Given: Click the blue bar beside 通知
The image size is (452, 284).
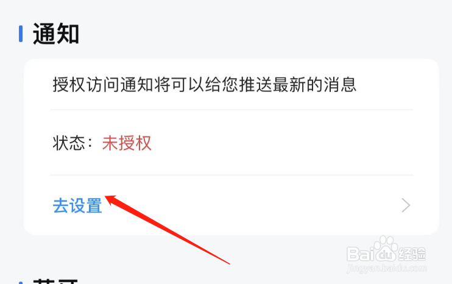Looking at the screenshot, I should pos(21,34).
